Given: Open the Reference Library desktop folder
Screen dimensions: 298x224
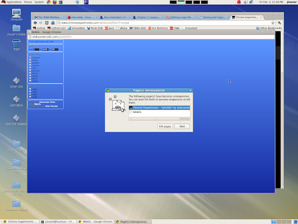Looking at the screenshot, I should pos(16,206).
